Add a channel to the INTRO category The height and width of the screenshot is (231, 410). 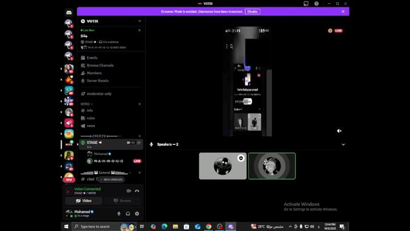click(140, 104)
